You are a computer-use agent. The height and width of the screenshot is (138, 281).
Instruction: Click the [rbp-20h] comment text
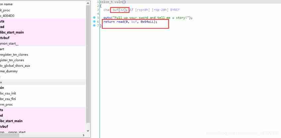pyautogui.click(x=160, y=10)
